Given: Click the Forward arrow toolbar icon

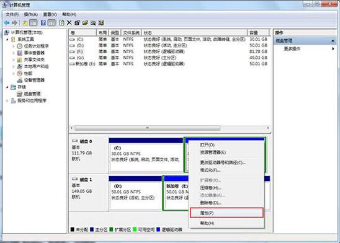Looking at the screenshot, I should tap(14, 22).
